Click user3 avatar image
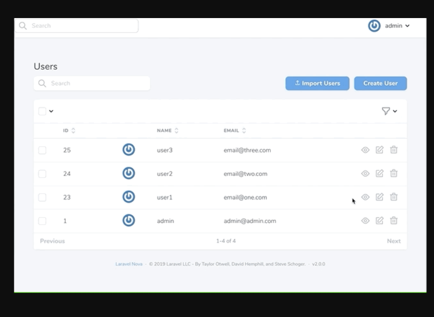This screenshot has height=317, width=434. tap(128, 150)
